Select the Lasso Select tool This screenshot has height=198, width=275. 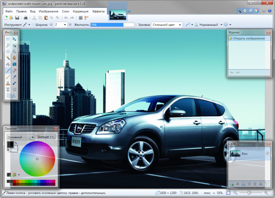[8, 45]
